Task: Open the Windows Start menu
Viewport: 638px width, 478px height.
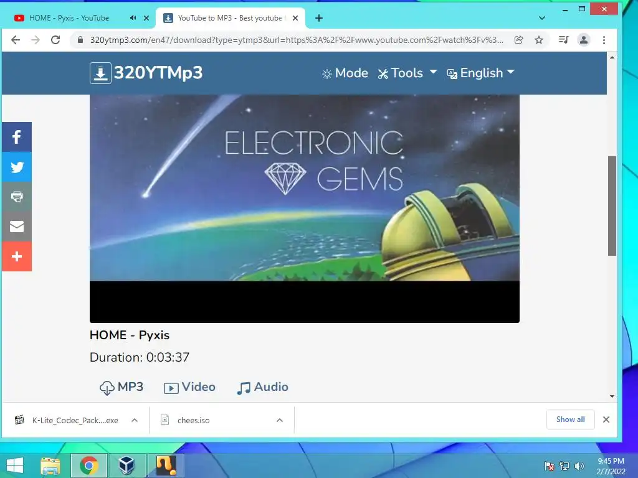Action: [15, 466]
